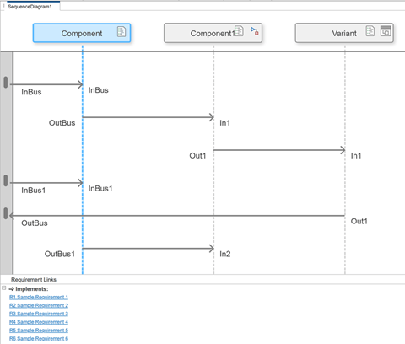
Task: Select the In1 label on Component1 lifeline
Action: pos(224,123)
